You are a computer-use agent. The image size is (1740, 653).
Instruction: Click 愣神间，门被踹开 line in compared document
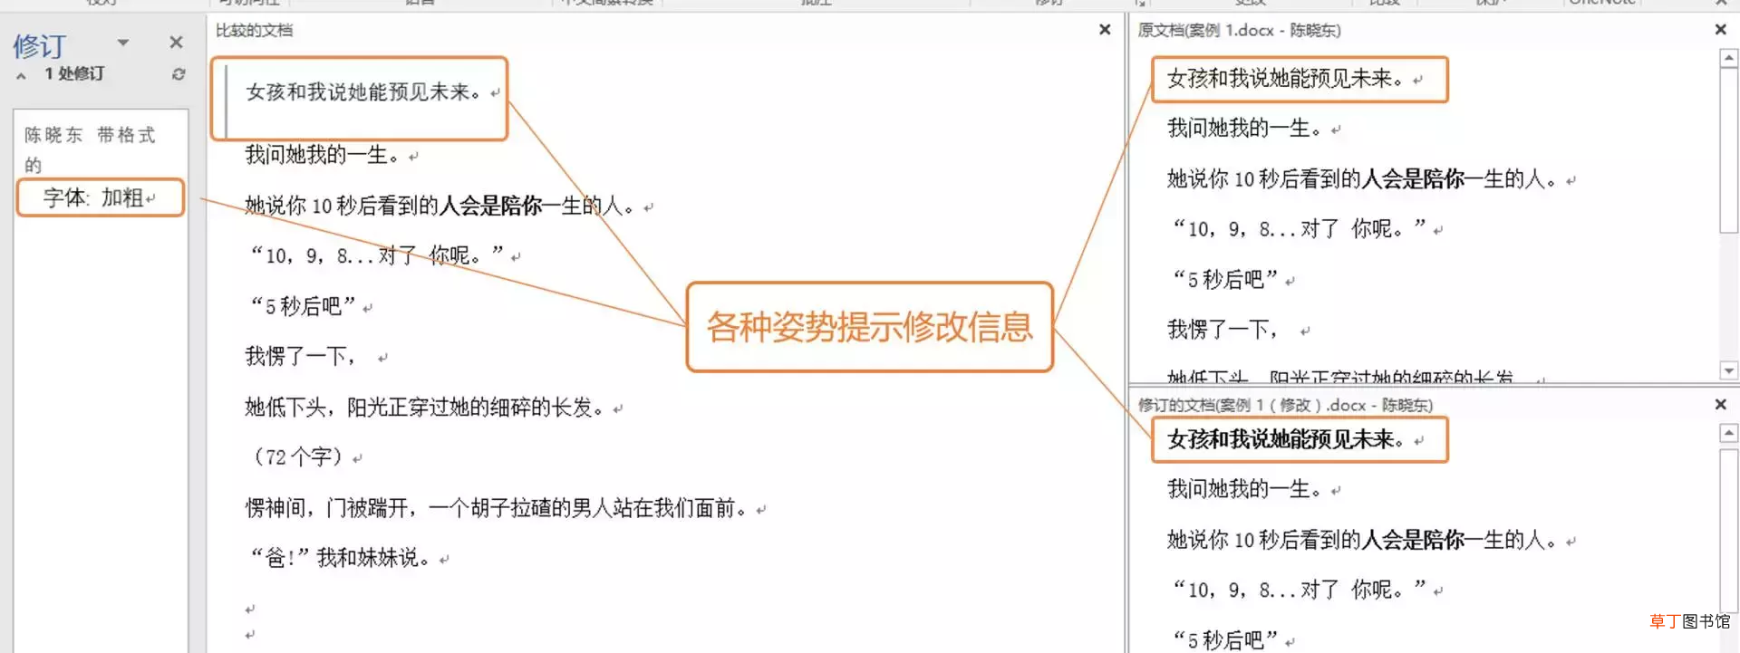click(x=498, y=507)
